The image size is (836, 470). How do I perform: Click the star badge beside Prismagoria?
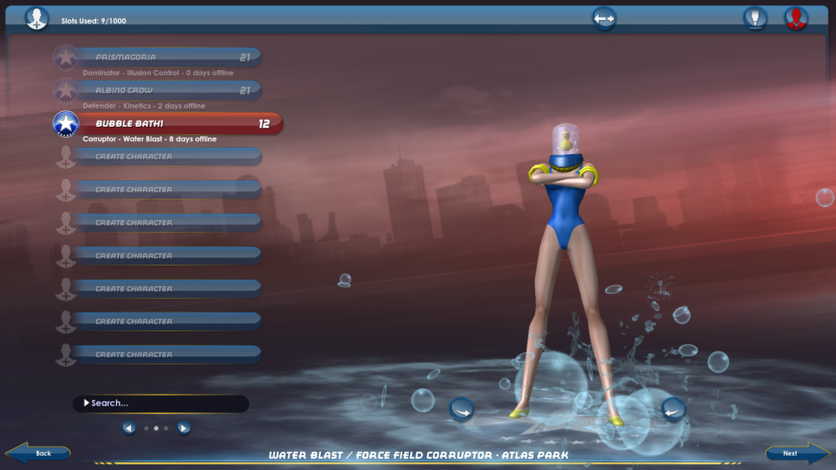pyautogui.click(x=65, y=58)
